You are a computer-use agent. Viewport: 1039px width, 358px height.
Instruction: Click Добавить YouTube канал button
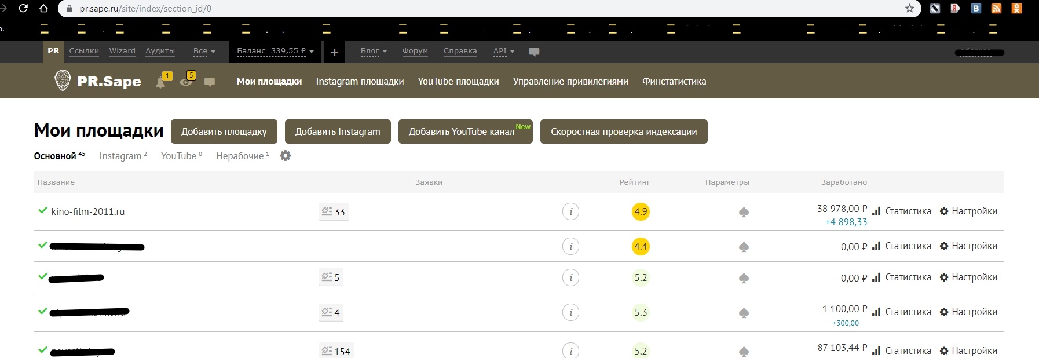point(466,131)
